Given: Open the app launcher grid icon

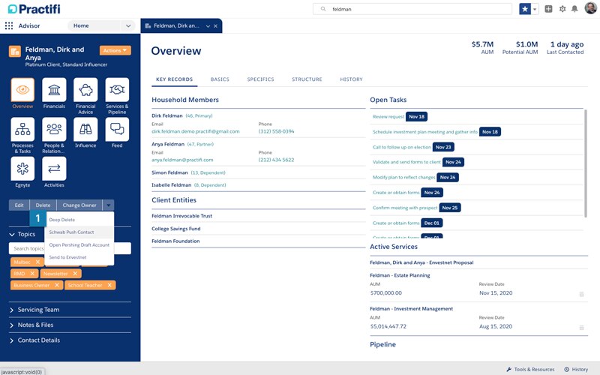Looking at the screenshot, I should [9, 25].
